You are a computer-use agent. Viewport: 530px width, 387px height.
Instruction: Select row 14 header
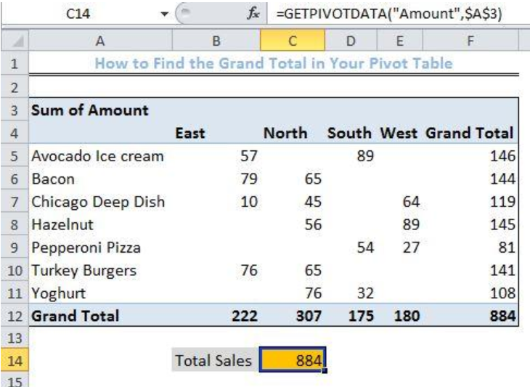(15, 360)
